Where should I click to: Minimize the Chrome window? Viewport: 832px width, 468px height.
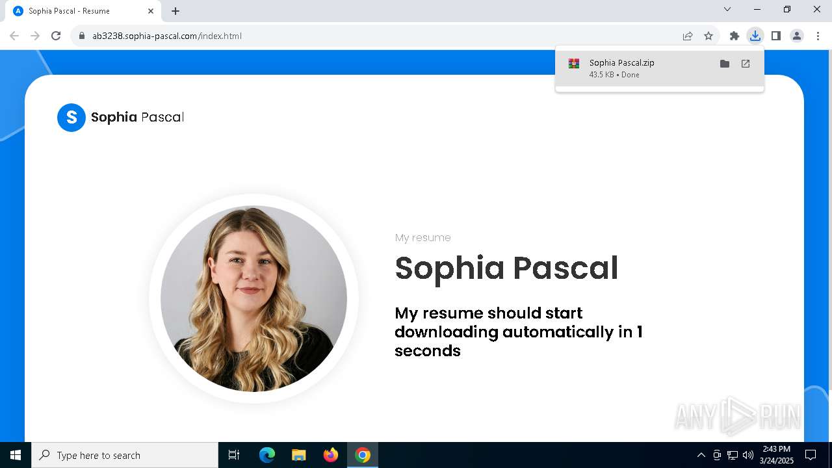point(757,9)
